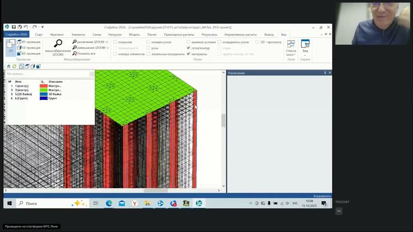Click the СтаДиКон 2026 application button
Viewport: 413px width, 232px height.
pyautogui.click(x=16, y=34)
